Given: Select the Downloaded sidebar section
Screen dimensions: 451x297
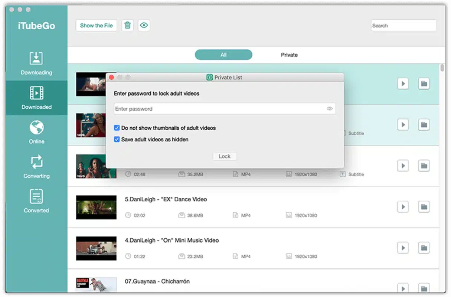Looking at the screenshot, I should tap(36, 98).
